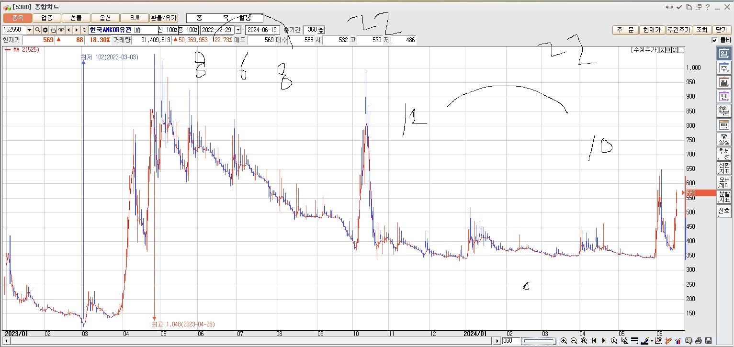The height and width of the screenshot is (347, 734).
Task: Switch to the 업종 tab
Action: click(47, 18)
